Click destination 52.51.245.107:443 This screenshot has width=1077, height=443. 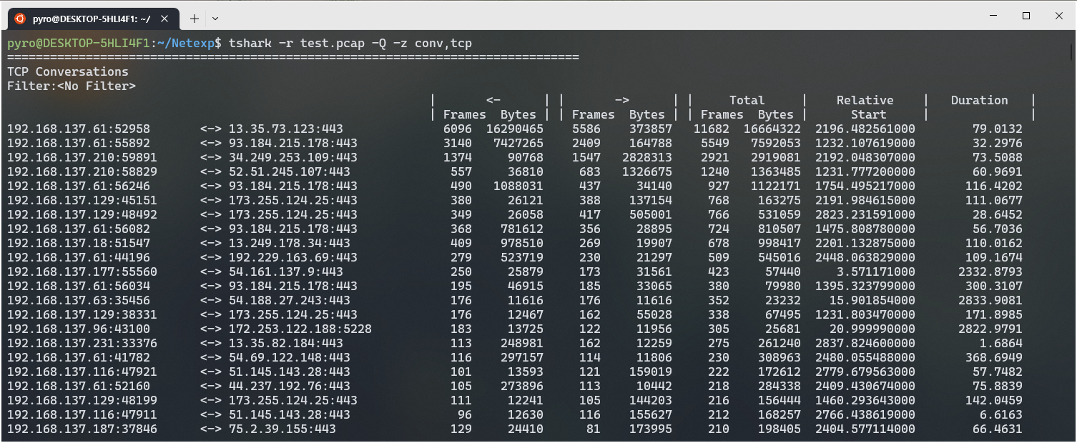[x=290, y=171]
